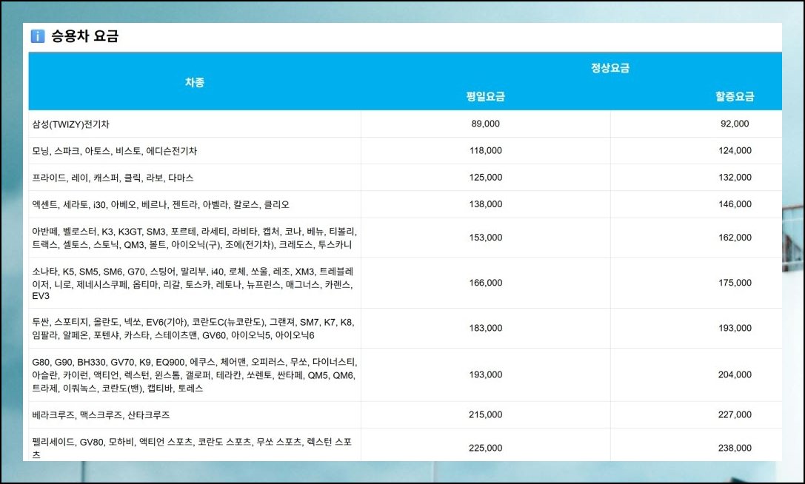This screenshot has height=484, width=805.
Task: Click the 166,000 fare value
Action: tap(486, 283)
